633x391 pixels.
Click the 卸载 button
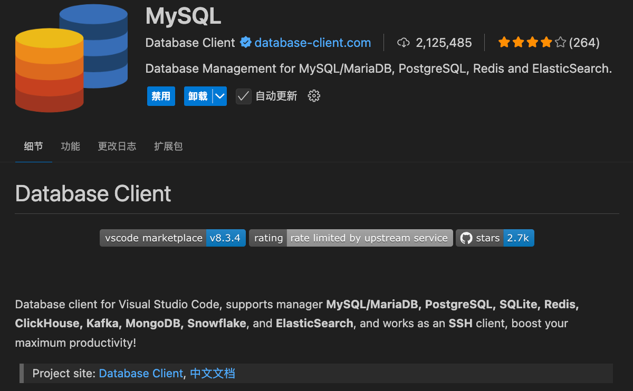point(198,96)
